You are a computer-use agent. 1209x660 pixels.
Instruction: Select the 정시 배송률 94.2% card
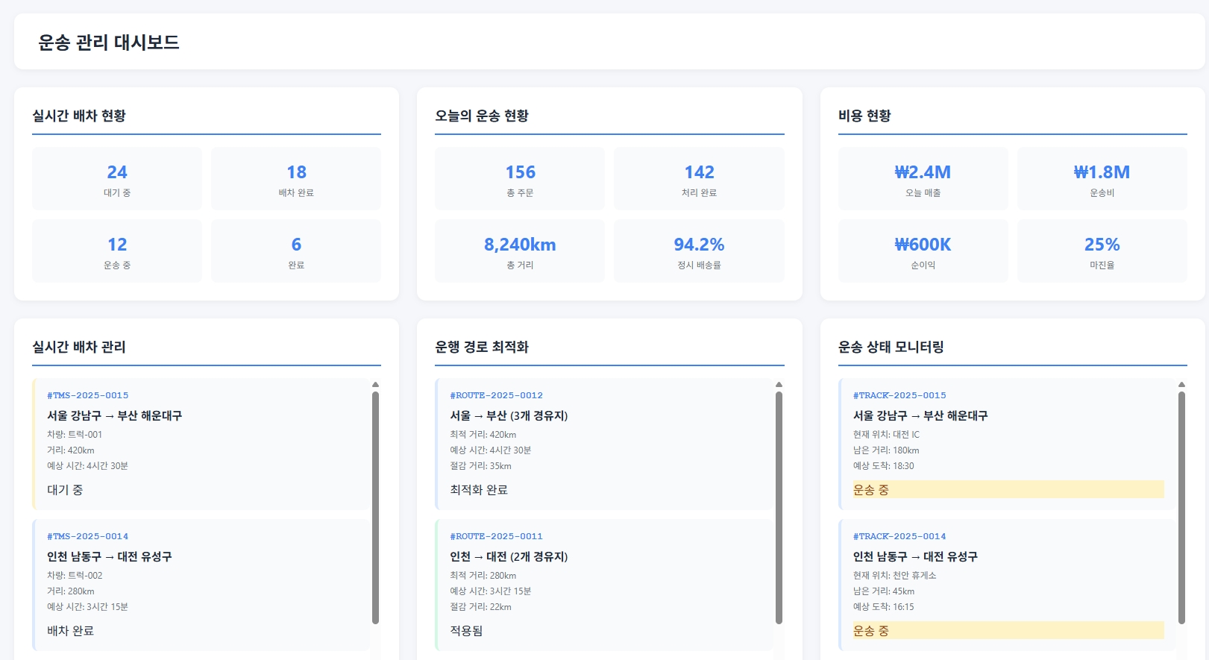coord(699,251)
